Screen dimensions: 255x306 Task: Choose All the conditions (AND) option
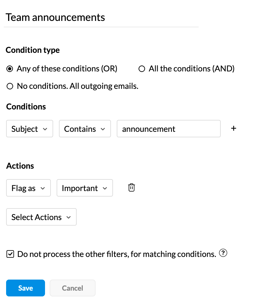tap(142, 69)
